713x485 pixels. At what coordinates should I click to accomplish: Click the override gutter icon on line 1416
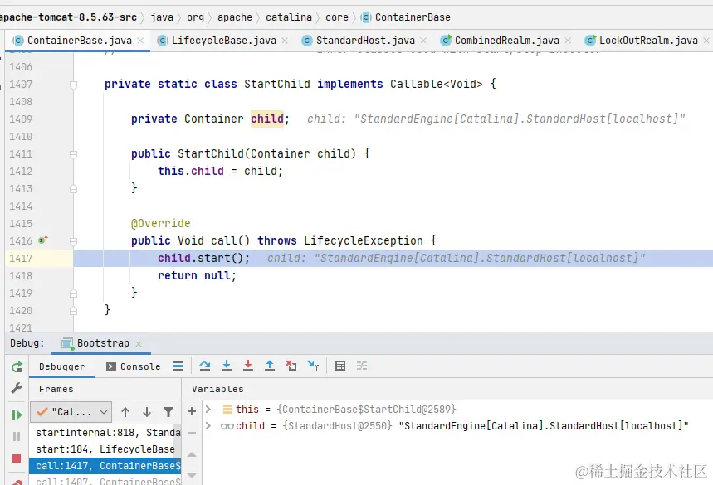[43, 240]
